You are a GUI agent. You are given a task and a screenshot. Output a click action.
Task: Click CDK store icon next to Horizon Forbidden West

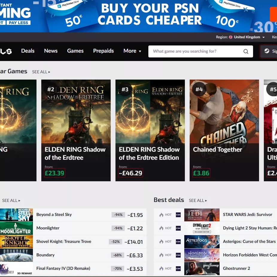[x=178, y=255]
